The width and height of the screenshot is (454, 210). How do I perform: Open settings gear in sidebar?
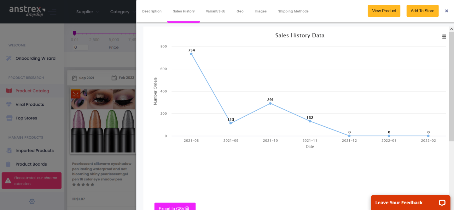tap(32, 202)
